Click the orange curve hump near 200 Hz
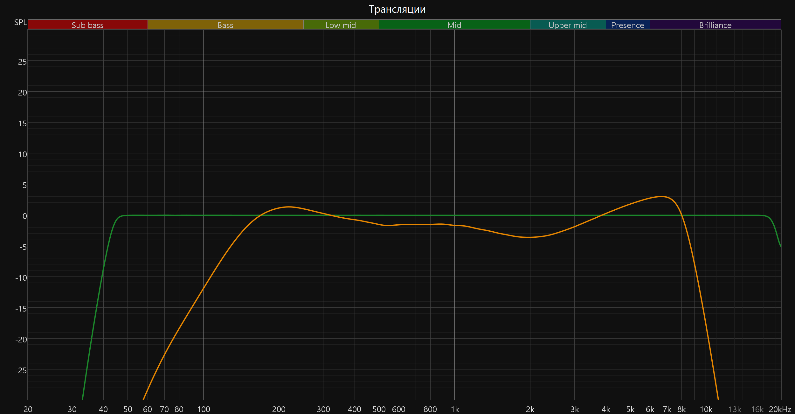The height and width of the screenshot is (414, 795). pyautogui.click(x=289, y=207)
